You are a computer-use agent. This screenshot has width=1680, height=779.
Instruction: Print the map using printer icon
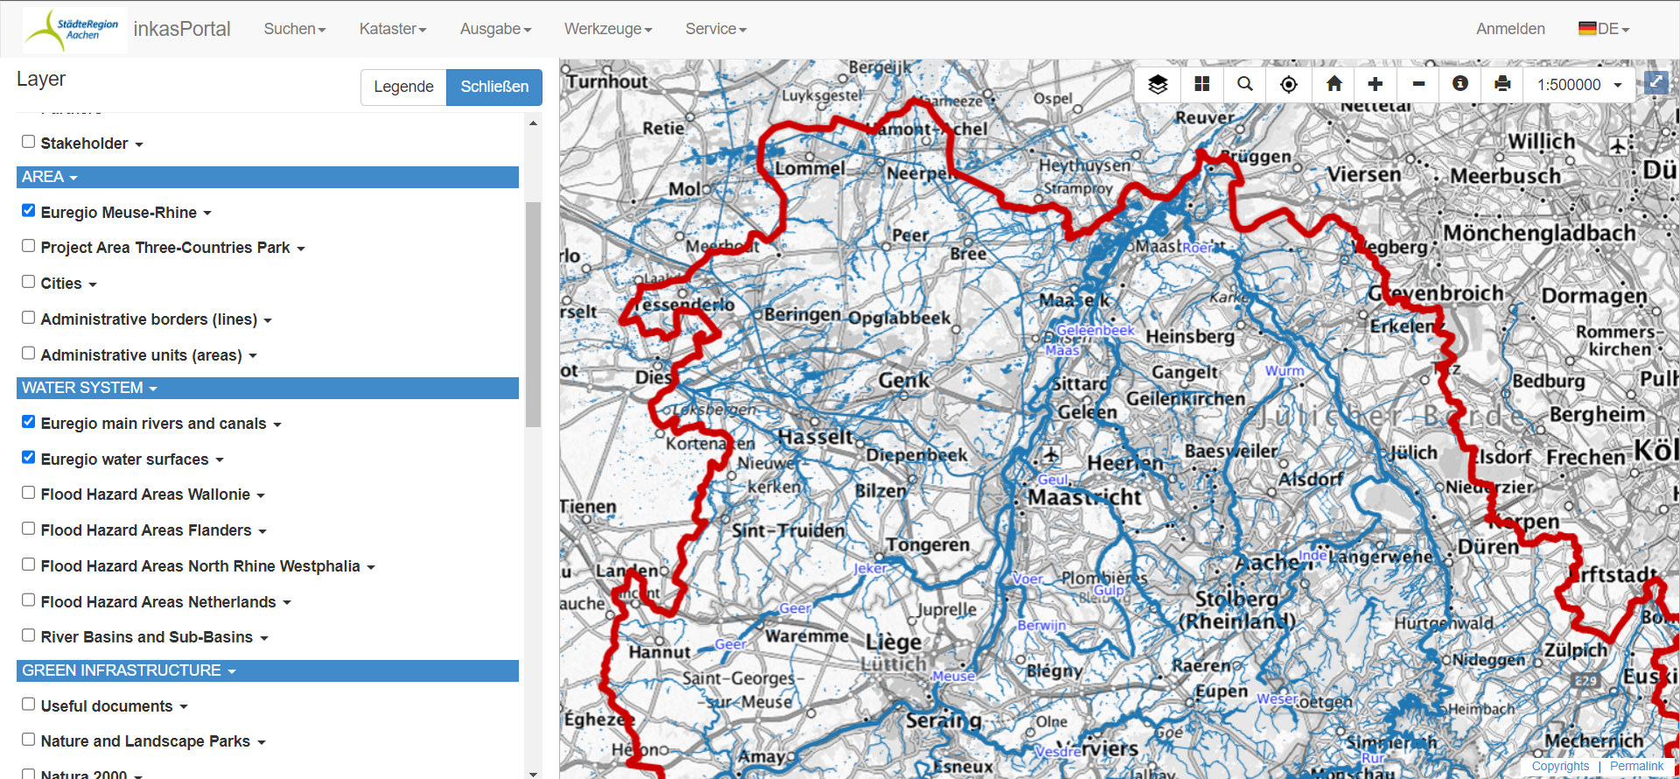point(1502,84)
